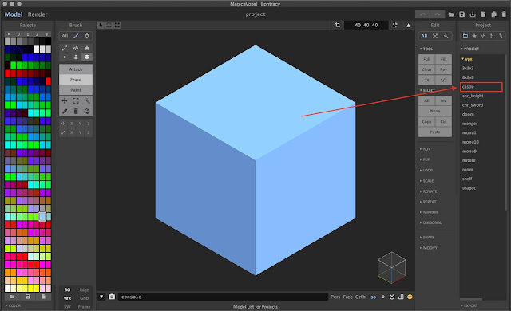The image size is (511, 311).
Task: Click the Paste button in Select section
Action: [435, 132]
